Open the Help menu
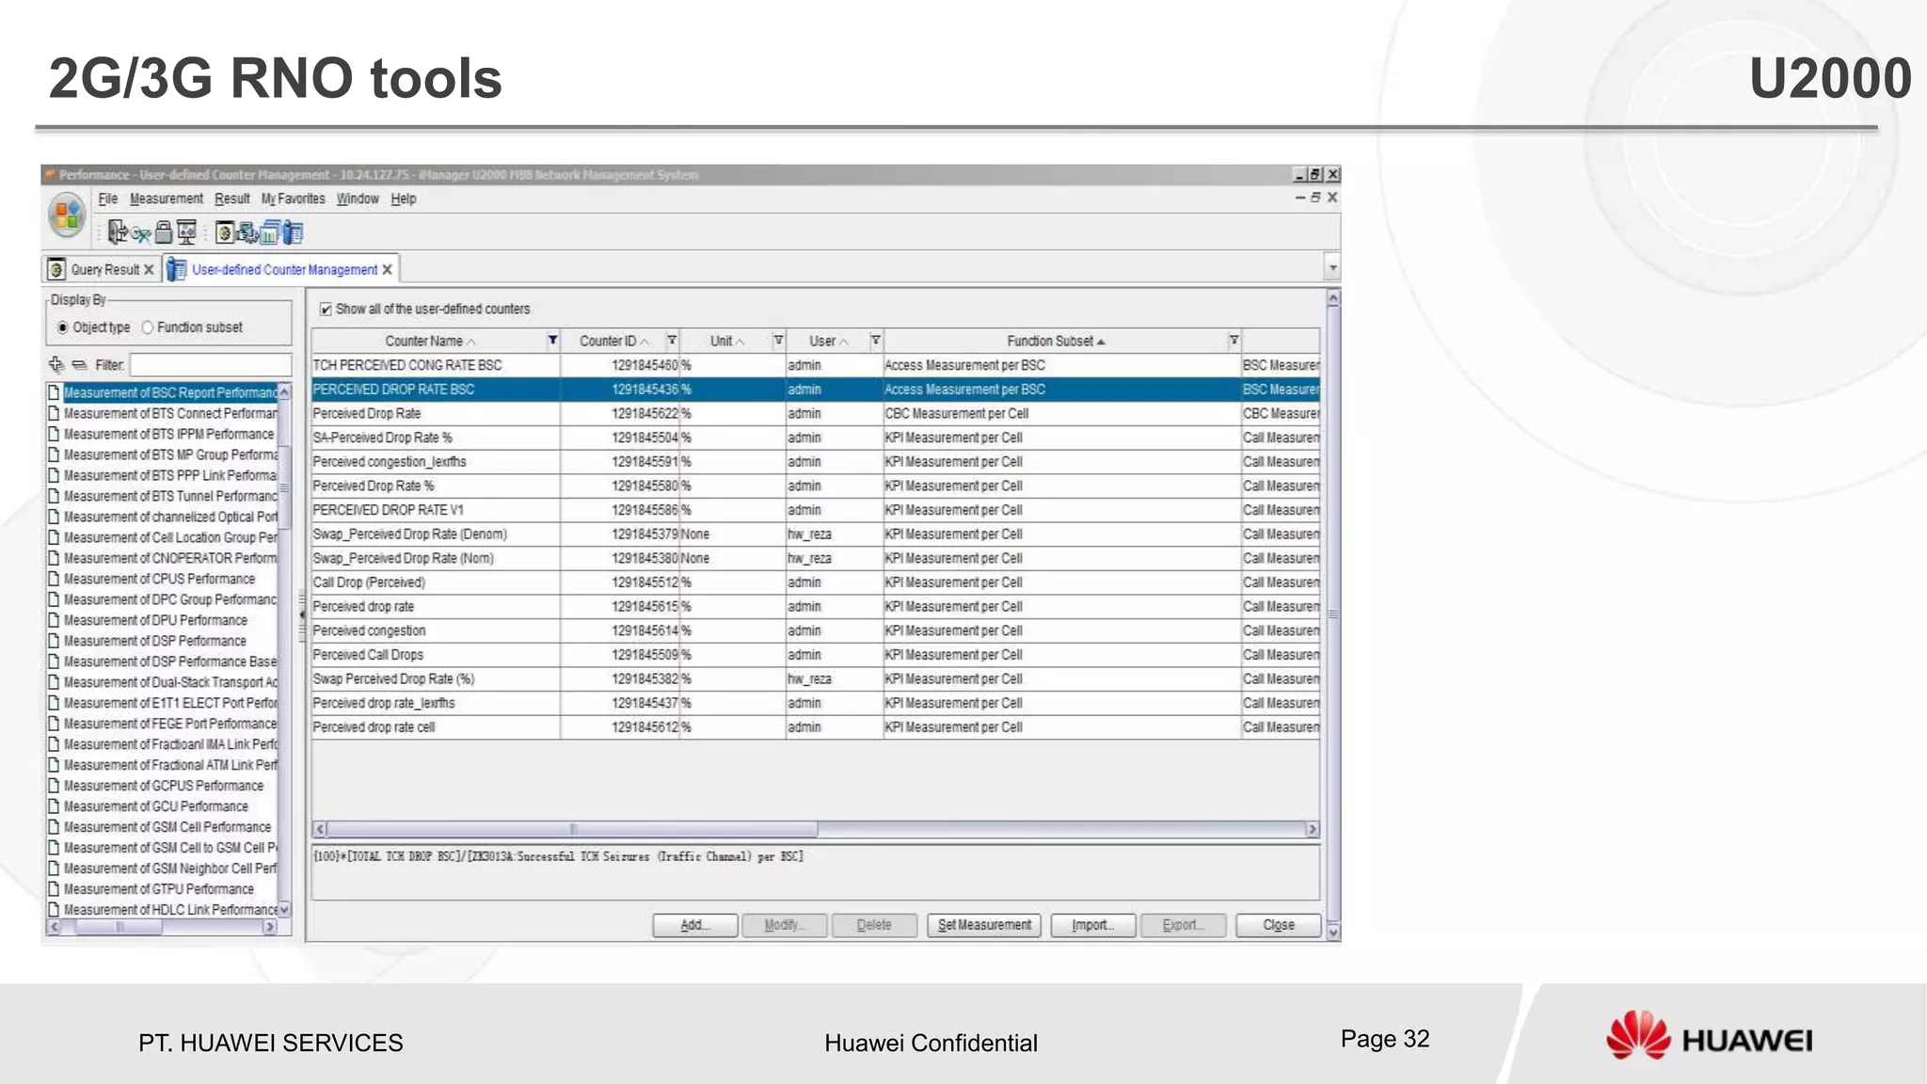The height and width of the screenshot is (1084, 1927). tap(404, 199)
